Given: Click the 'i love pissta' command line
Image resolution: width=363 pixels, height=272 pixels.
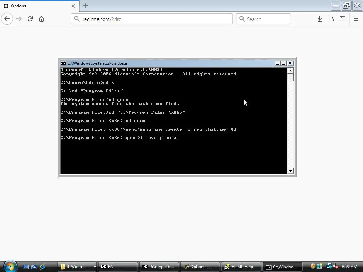Looking at the screenshot, I should (118, 138).
